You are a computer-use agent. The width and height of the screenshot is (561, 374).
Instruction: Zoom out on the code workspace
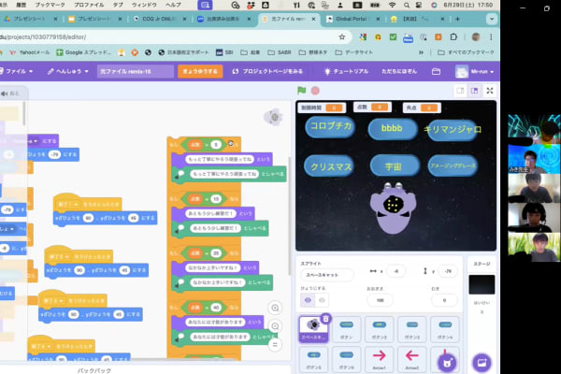[x=275, y=325]
